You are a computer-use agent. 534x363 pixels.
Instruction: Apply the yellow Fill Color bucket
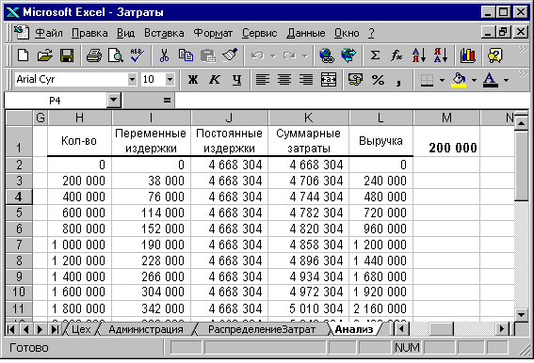[459, 80]
